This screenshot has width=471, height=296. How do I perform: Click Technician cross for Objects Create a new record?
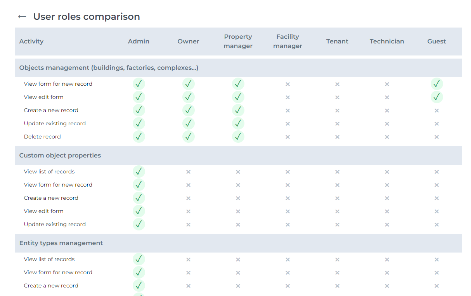pyautogui.click(x=387, y=111)
